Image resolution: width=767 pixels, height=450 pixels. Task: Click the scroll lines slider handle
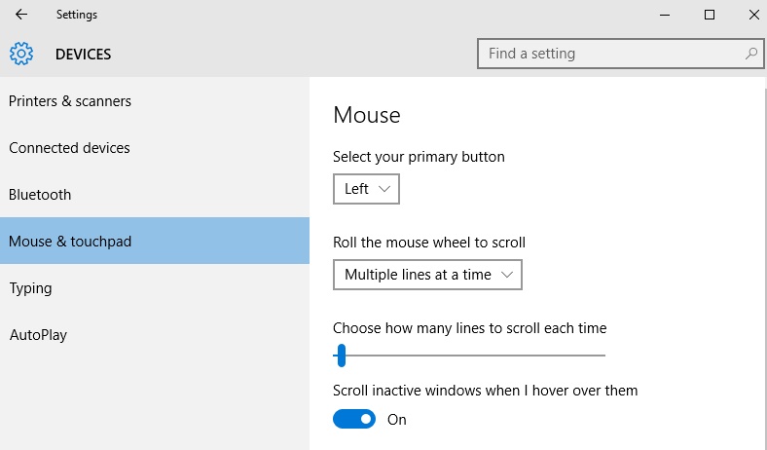click(341, 356)
